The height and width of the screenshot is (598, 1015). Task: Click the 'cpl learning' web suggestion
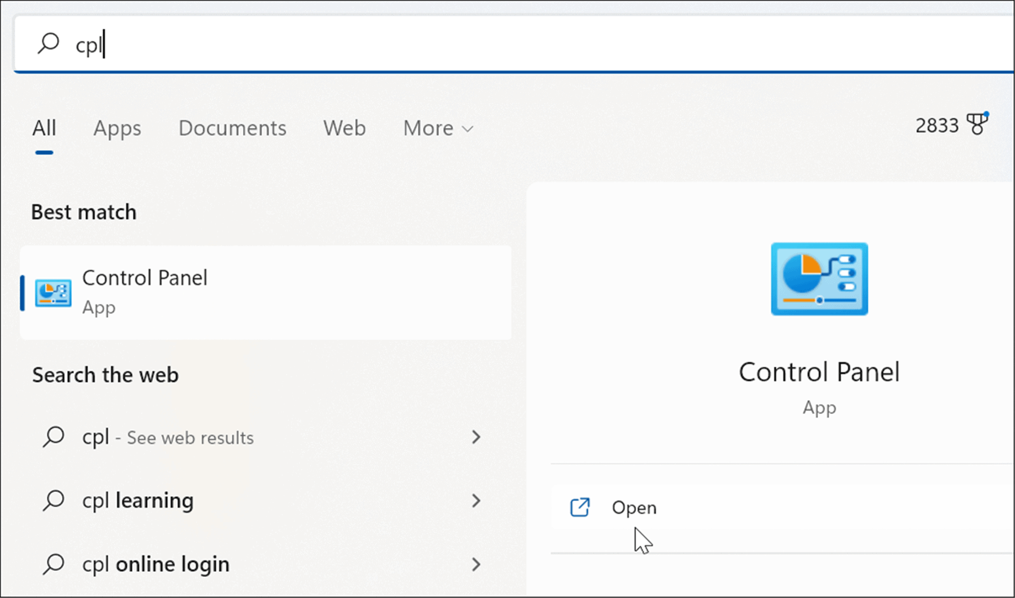click(137, 500)
